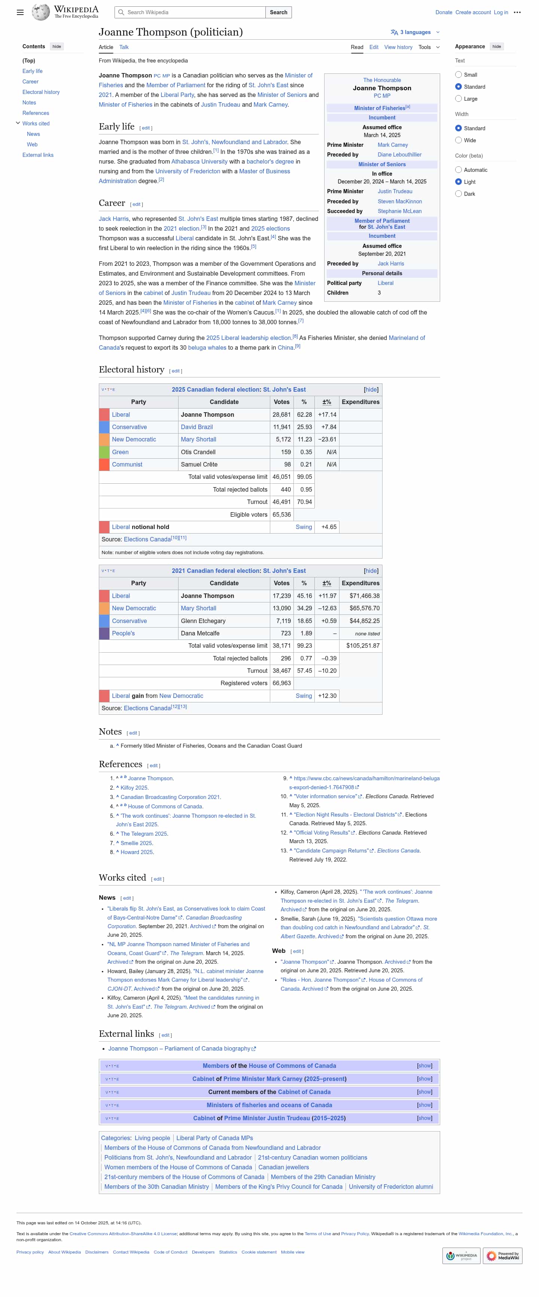Image resolution: width=539 pixels, height=1297 pixels.
Task: Collapse Works cited in the Contents sidebar
Action: click(18, 123)
